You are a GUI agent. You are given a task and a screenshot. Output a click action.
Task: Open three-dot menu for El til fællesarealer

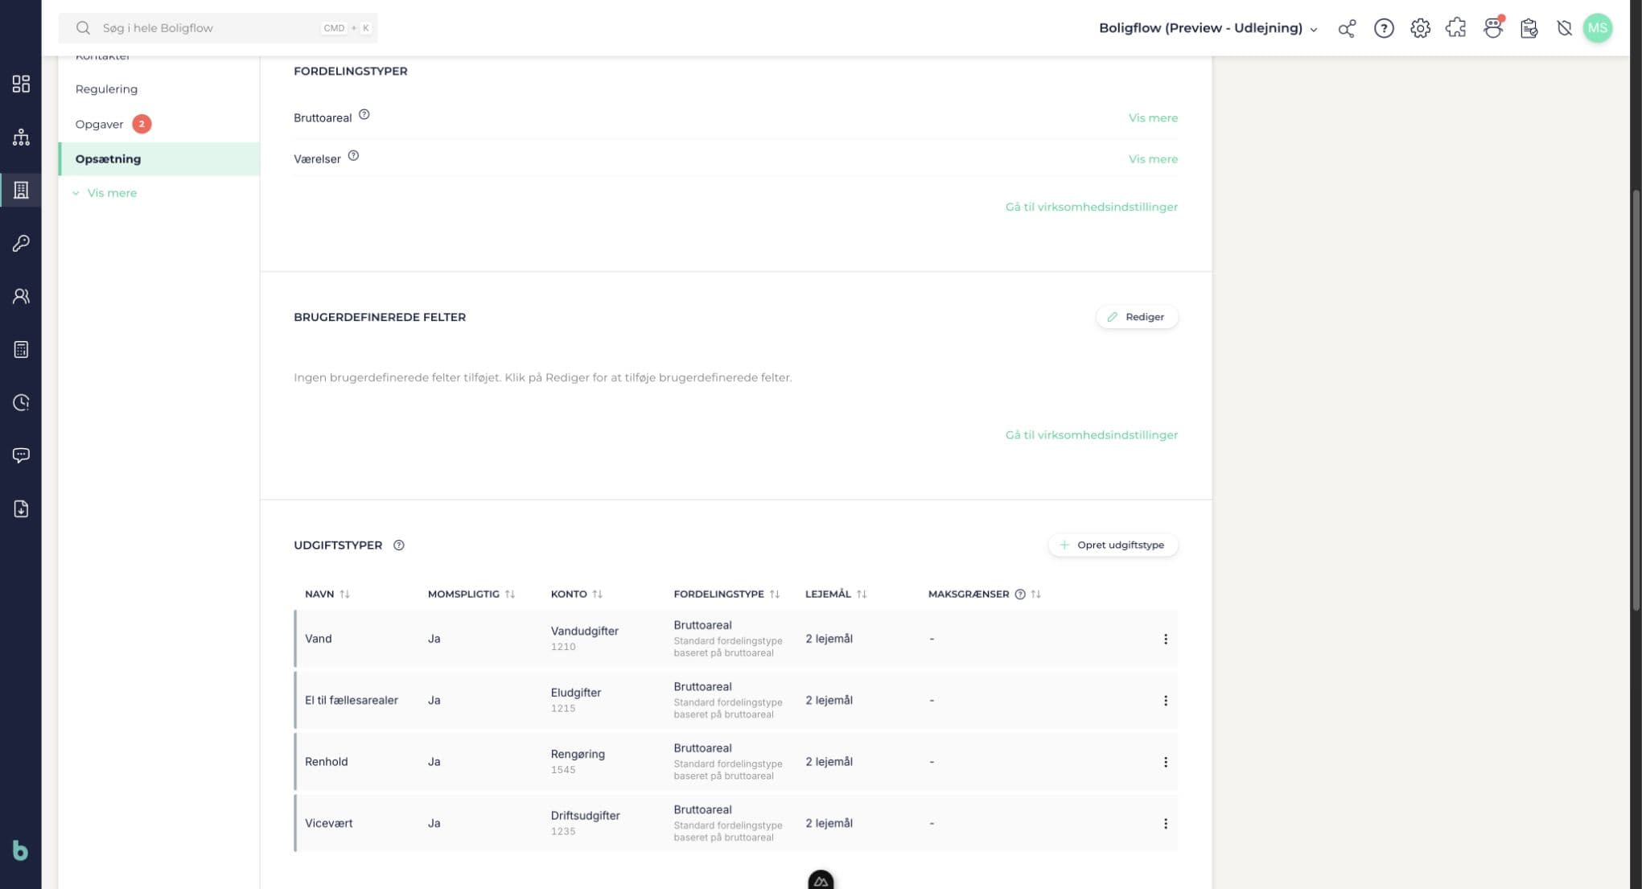[x=1165, y=700]
